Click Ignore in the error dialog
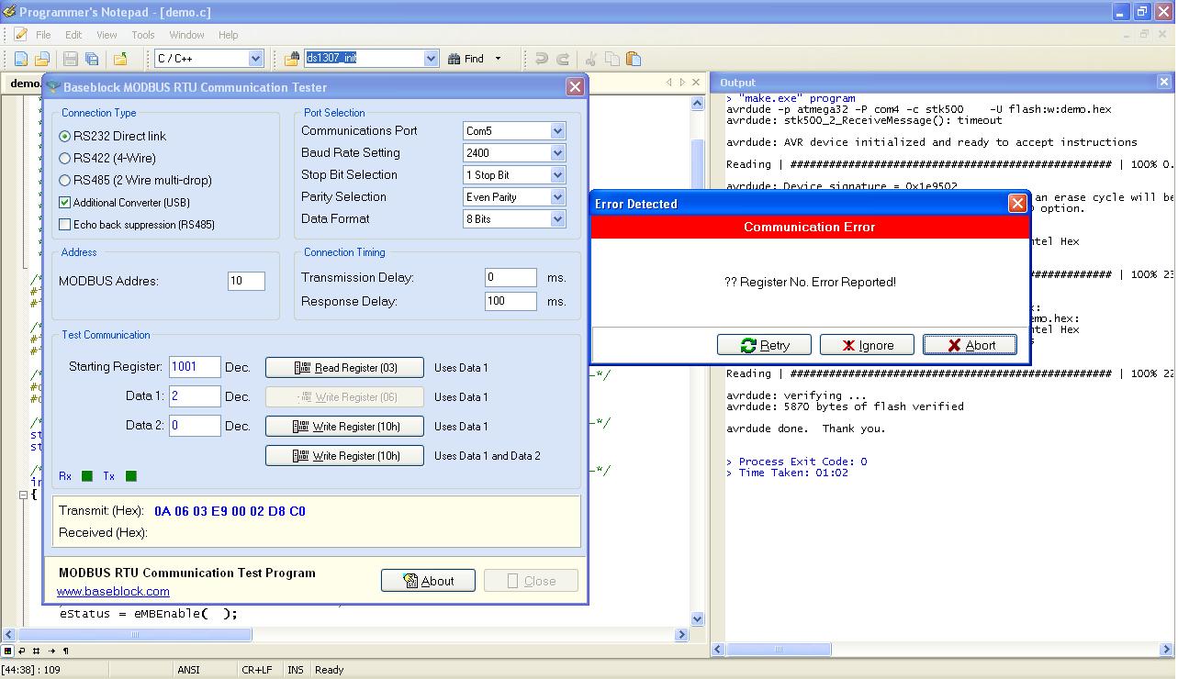The height and width of the screenshot is (679, 1178). pyautogui.click(x=867, y=345)
